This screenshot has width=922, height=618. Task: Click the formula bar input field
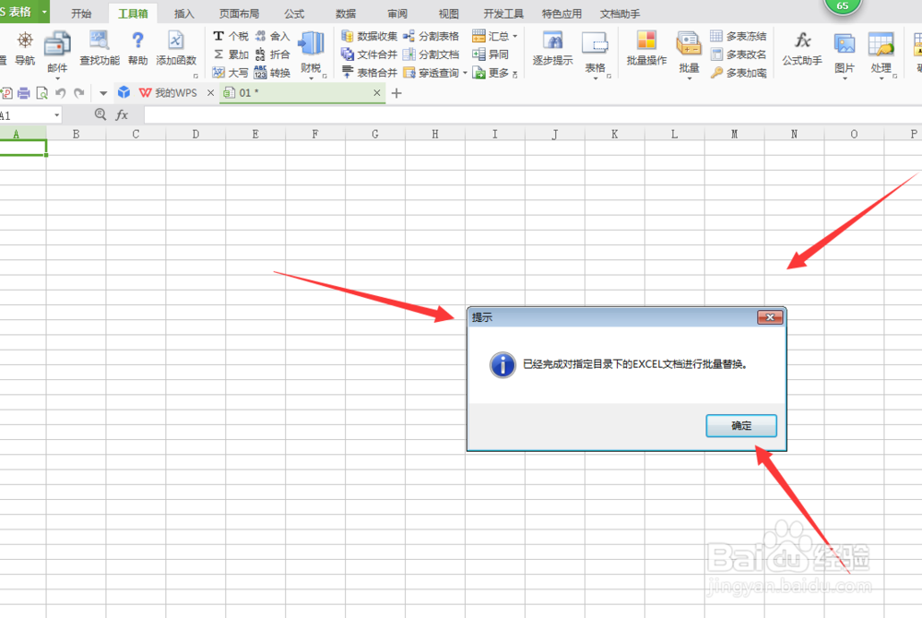[x=533, y=114]
